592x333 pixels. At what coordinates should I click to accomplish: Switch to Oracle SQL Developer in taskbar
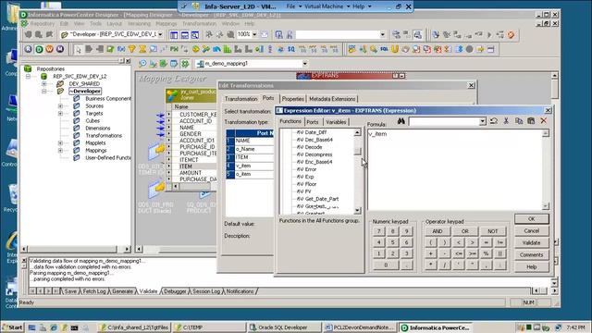[284, 327]
